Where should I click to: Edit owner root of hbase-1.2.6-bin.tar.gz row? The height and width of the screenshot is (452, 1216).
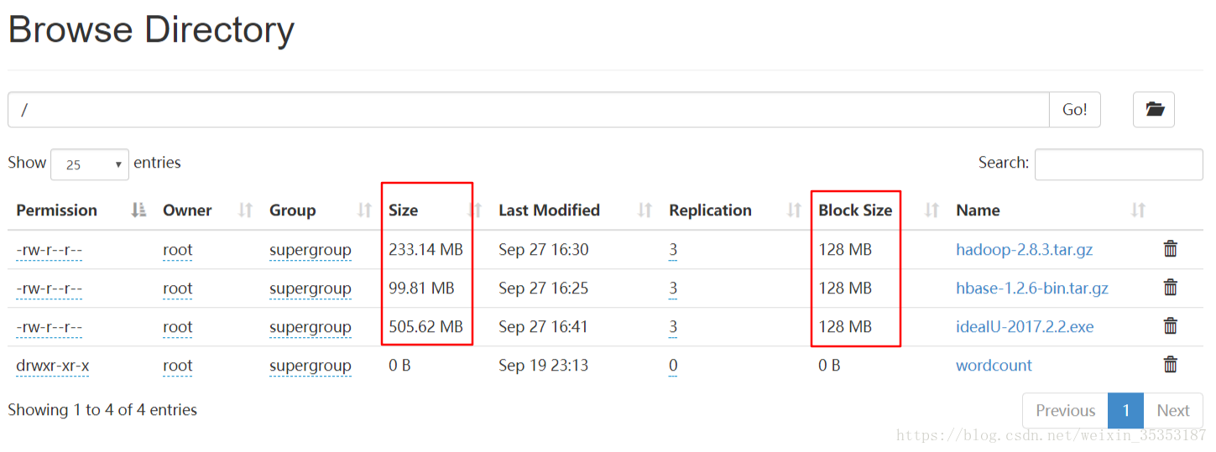coord(178,288)
